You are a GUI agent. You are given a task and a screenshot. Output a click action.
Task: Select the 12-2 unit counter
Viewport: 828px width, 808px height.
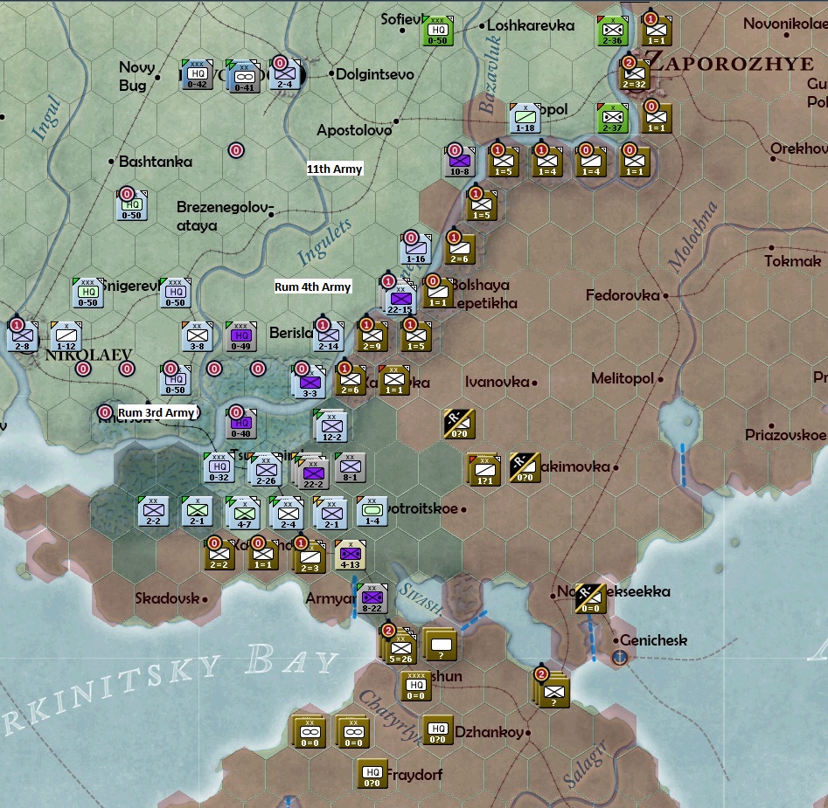pos(331,426)
